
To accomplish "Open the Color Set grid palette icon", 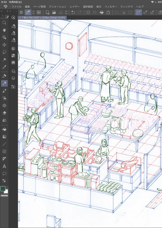I will [13, 56].
